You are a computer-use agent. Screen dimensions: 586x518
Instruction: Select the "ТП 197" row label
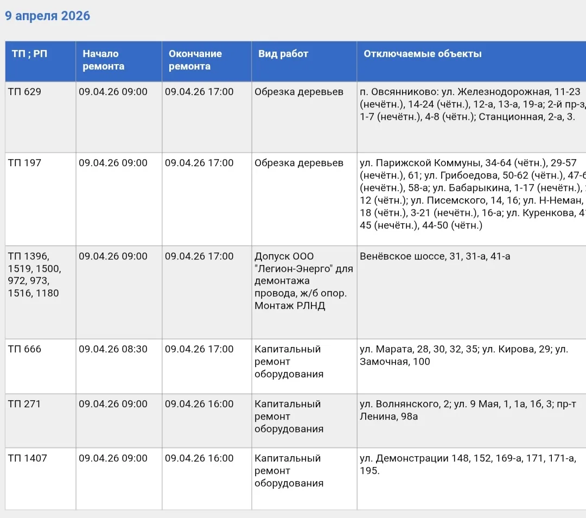[x=25, y=163]
